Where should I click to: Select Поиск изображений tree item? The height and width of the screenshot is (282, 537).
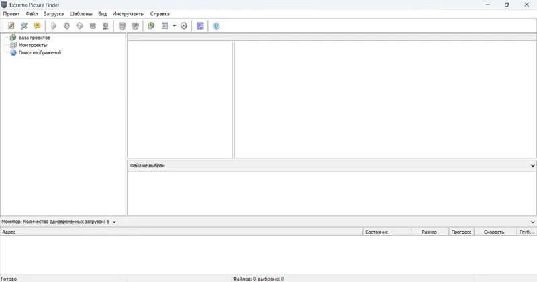40,53
